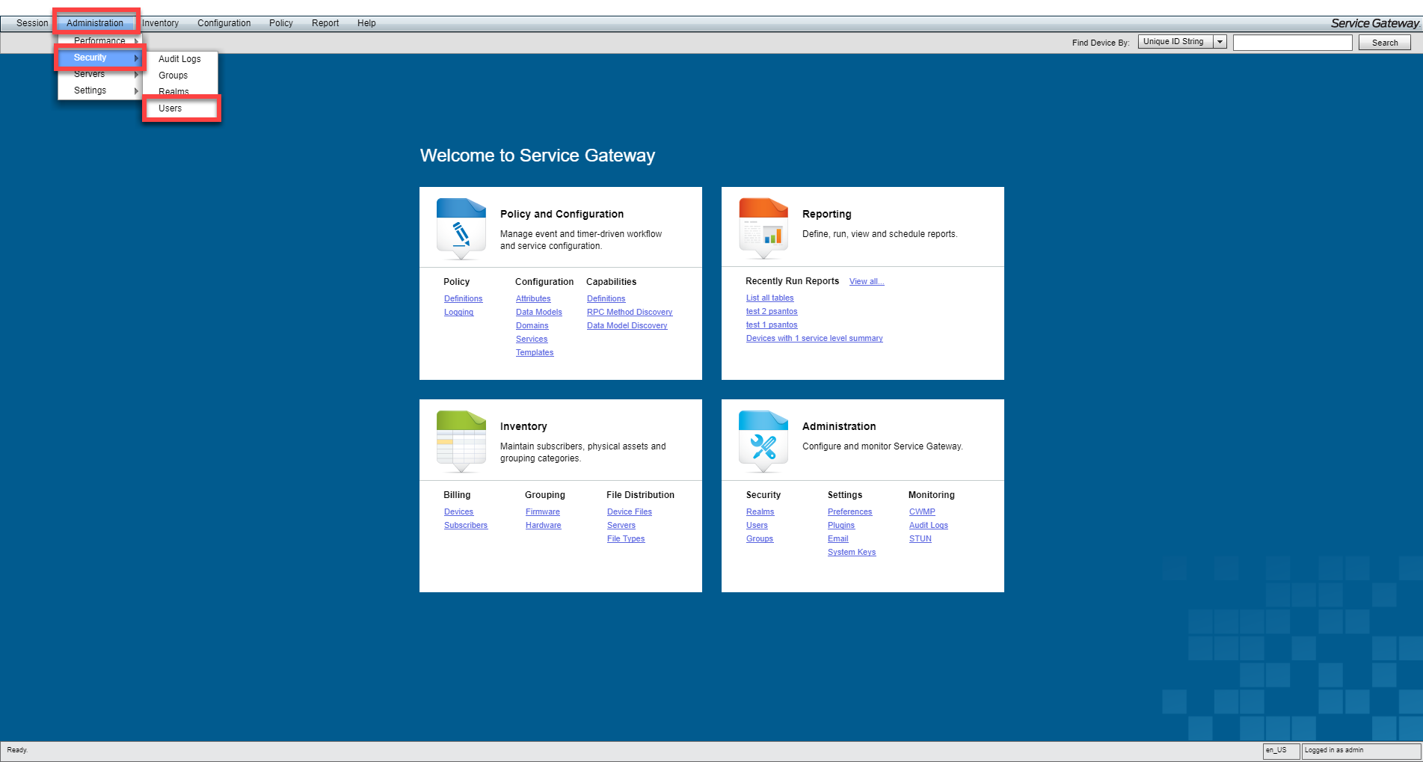Go to System Keys settings link
The height and width of the screenshot is (762, 1423).
pos(851,553)
